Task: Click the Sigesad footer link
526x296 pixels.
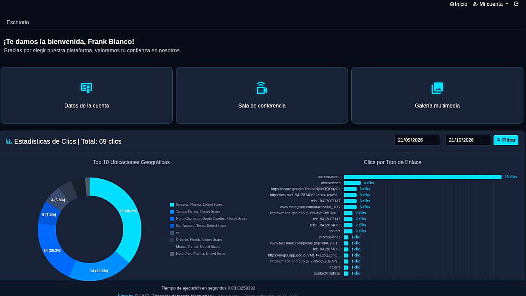Action: pos(125,295)
